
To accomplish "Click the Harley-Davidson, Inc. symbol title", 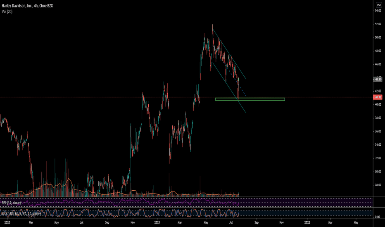I will coord(27,6).
